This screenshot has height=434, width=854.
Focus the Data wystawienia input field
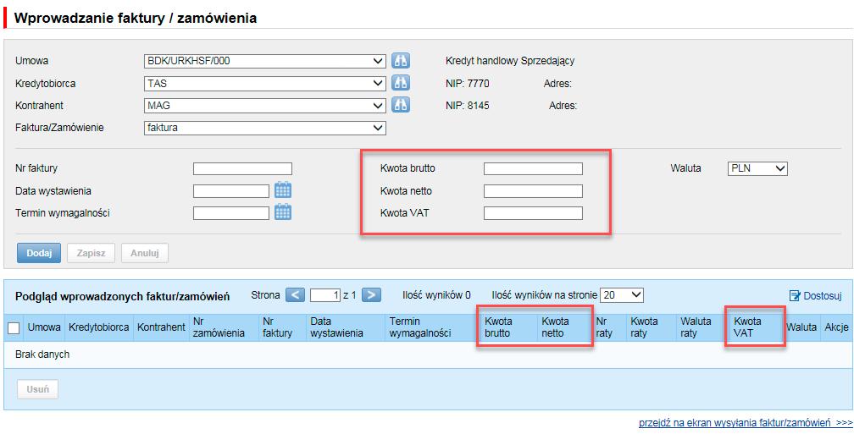pyautogui.click(x=231, y=191)
